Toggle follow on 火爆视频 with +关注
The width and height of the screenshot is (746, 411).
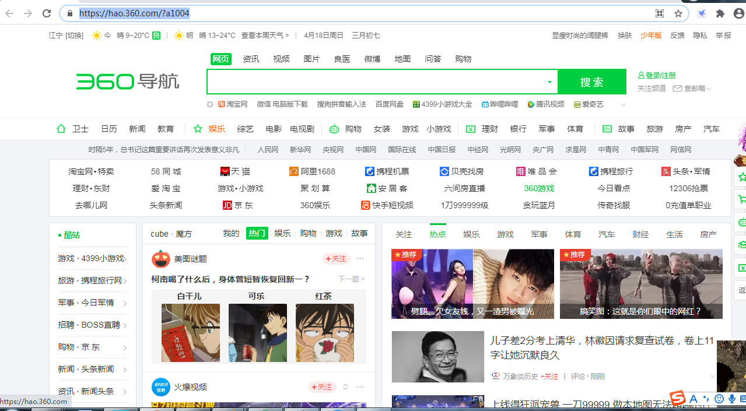[x=322, y=387]
